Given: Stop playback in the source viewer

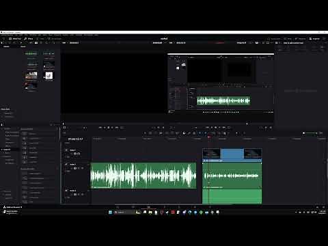Looking at the screenshot, I should click(x=108, y=128).
